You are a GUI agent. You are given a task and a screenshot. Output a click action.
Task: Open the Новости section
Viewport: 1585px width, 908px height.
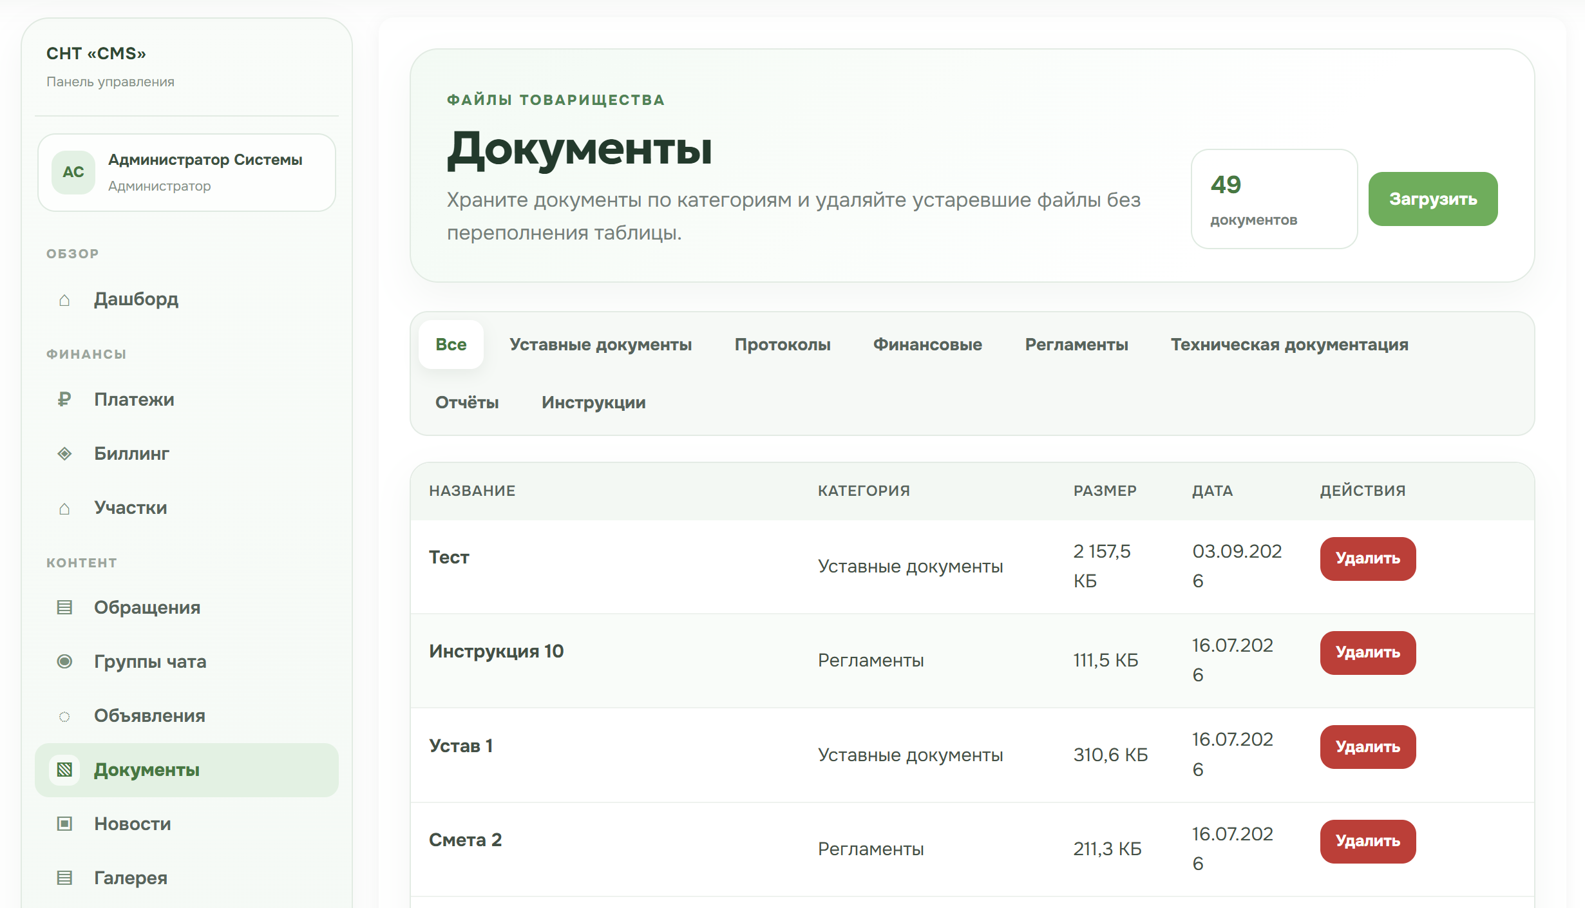(187, 824)
